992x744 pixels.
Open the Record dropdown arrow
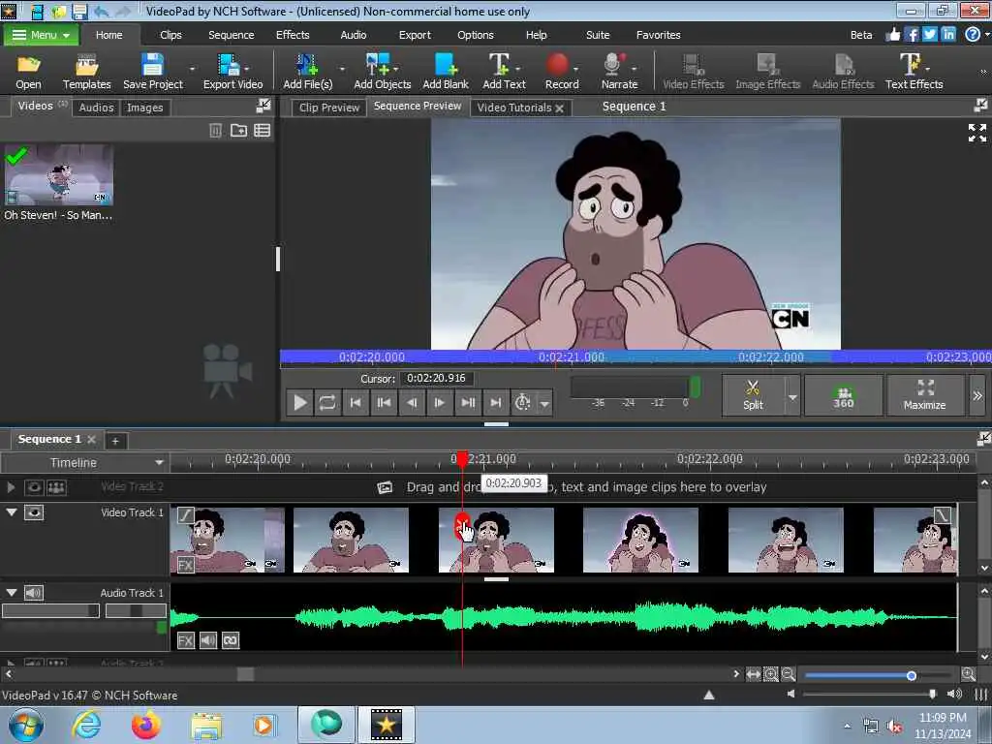(x=575, y=69)
